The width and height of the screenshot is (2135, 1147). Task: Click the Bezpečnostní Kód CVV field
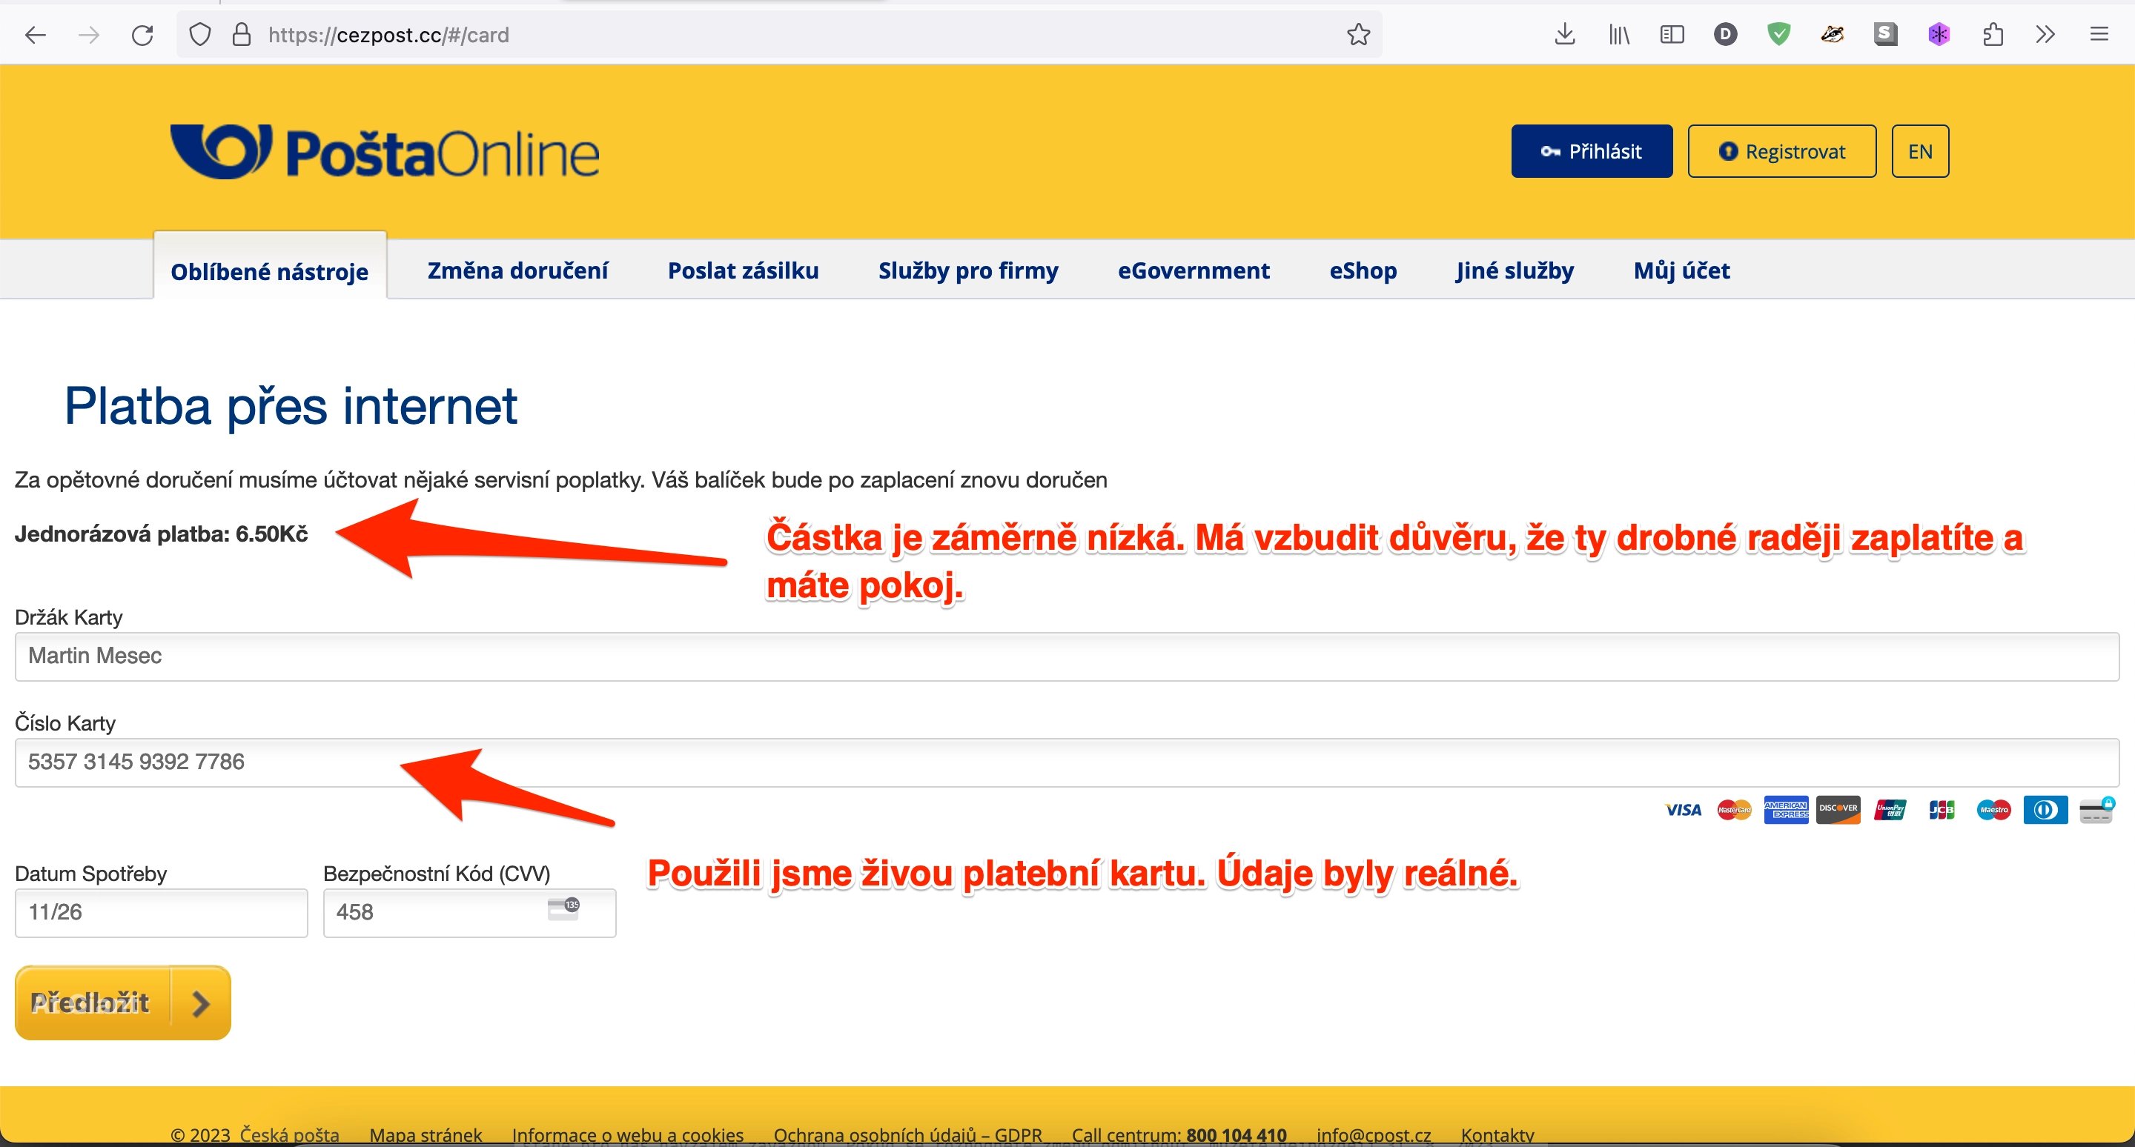[x=469, y=913]
